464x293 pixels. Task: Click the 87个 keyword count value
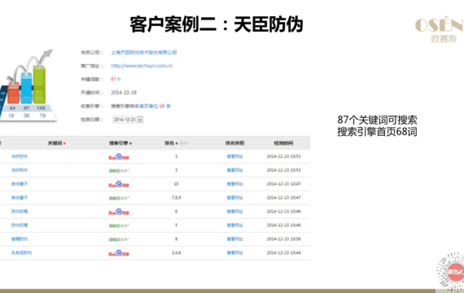[116, 79]
